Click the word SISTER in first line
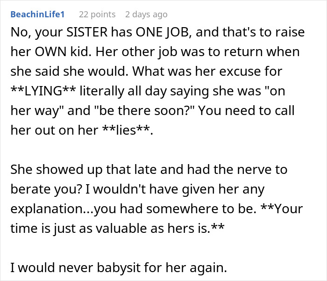Screen dimensions: 327x281 (87, 32)
